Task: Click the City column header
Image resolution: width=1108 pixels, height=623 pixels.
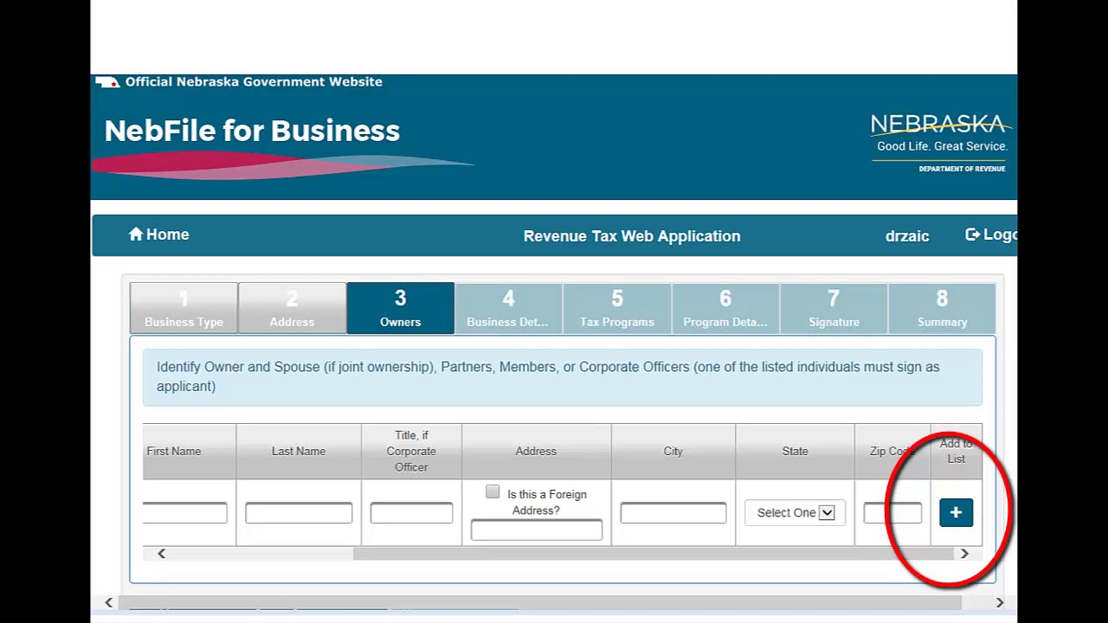Action: (x=673, y=451)
